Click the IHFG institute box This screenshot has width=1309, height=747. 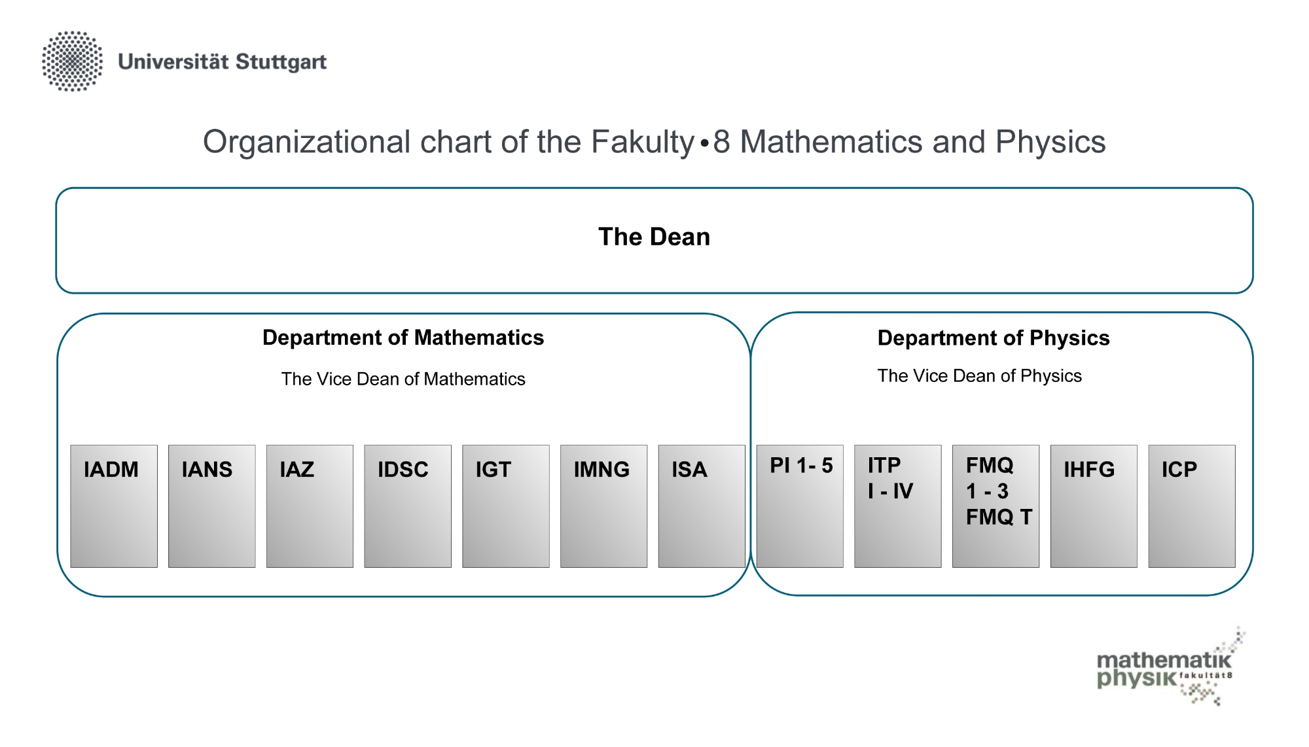(1094, 506)
